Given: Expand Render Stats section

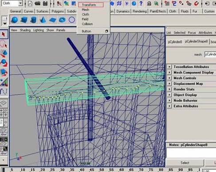Looking at the screenshot, I should [169, 89].
